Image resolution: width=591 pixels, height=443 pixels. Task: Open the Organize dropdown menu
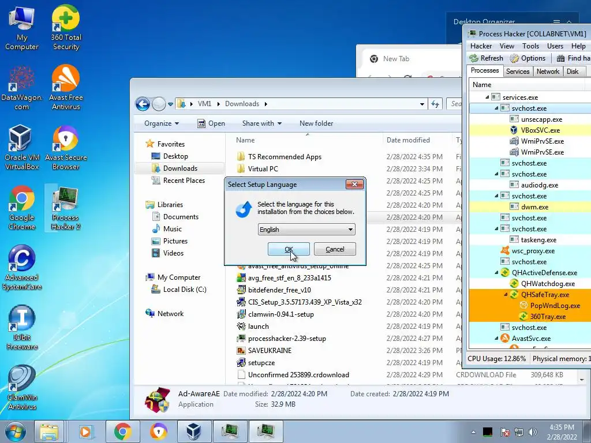162,123
